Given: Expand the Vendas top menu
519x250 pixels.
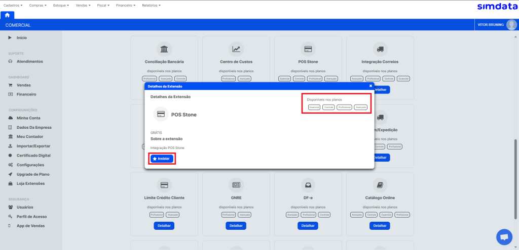Looking at the screenshot, I should click(x=83, y=6).
